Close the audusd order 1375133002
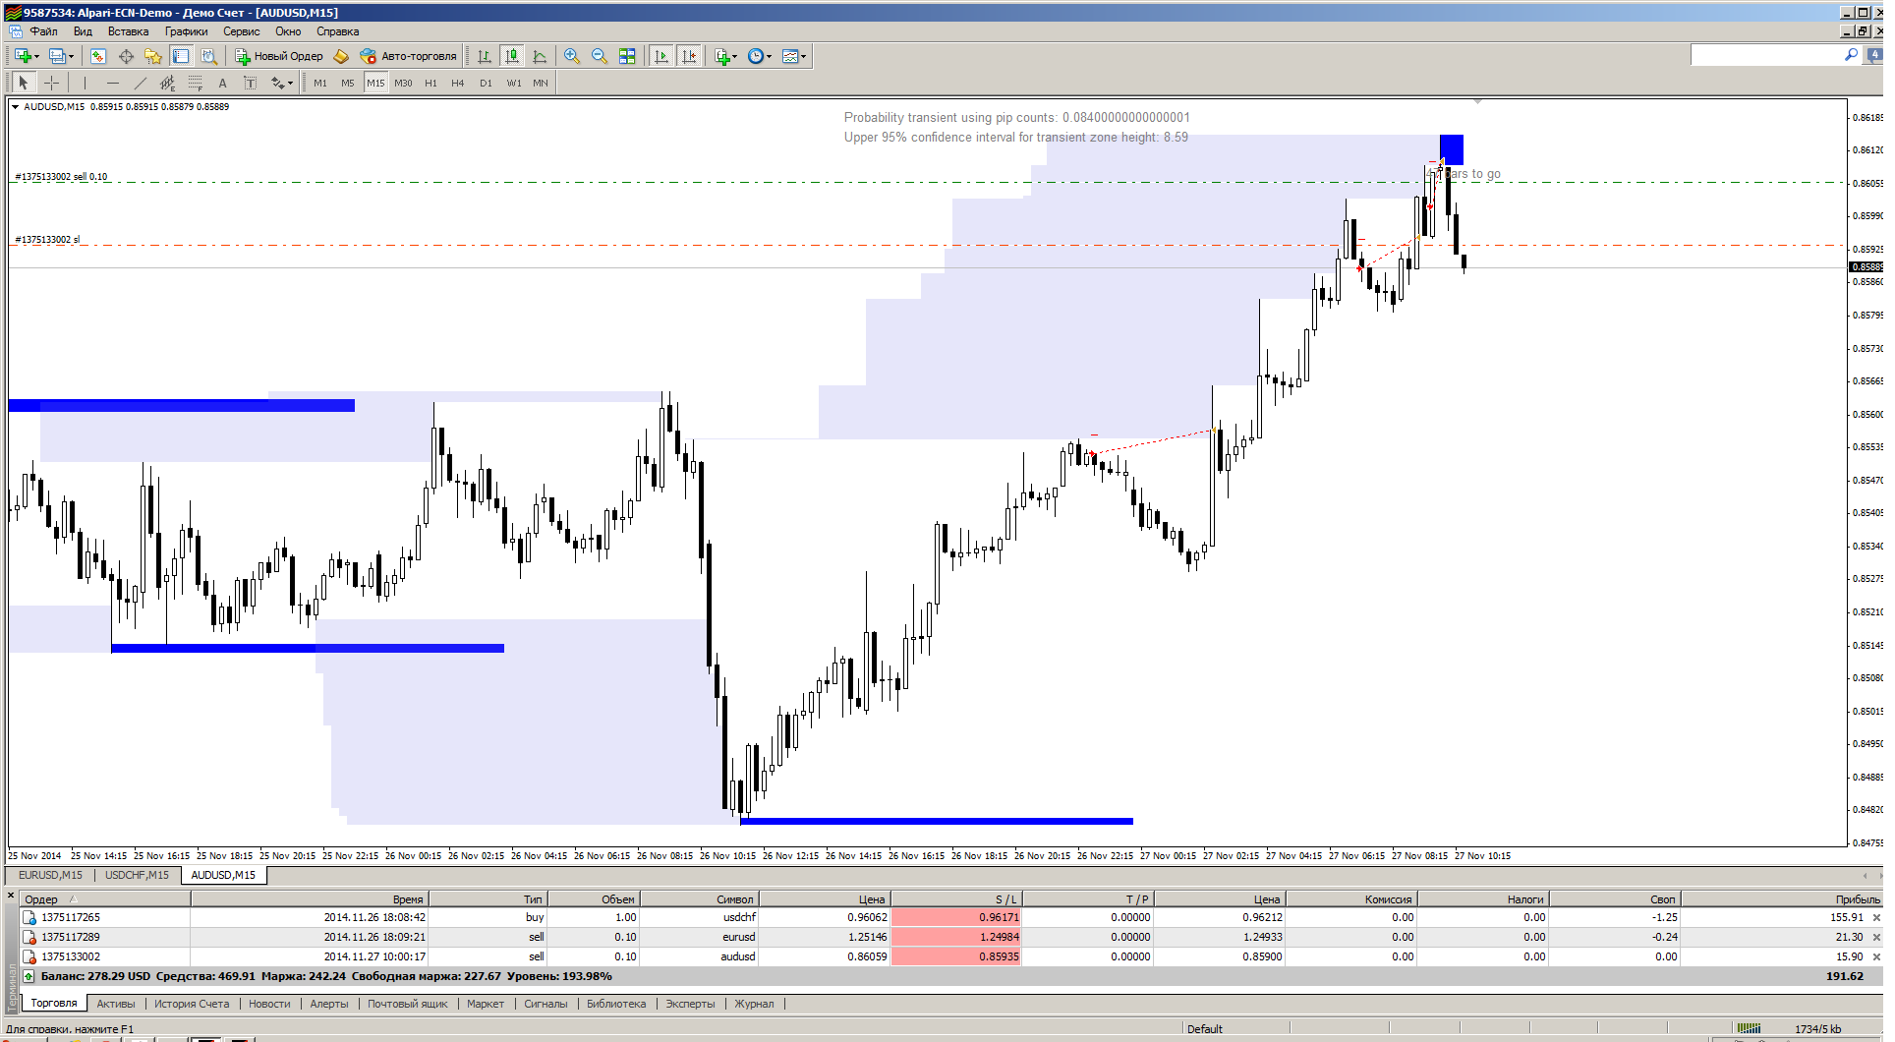Viewport: 1895px width, 1042px height. pos(1875,956)
